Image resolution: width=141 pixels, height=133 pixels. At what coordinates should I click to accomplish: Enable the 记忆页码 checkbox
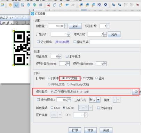click(38, 42)
